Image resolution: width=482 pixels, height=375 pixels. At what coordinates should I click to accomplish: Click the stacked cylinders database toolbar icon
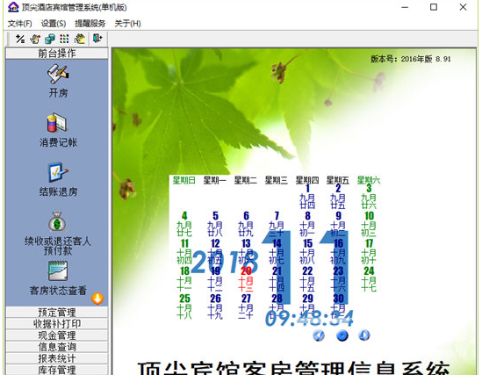pos(50,39)
